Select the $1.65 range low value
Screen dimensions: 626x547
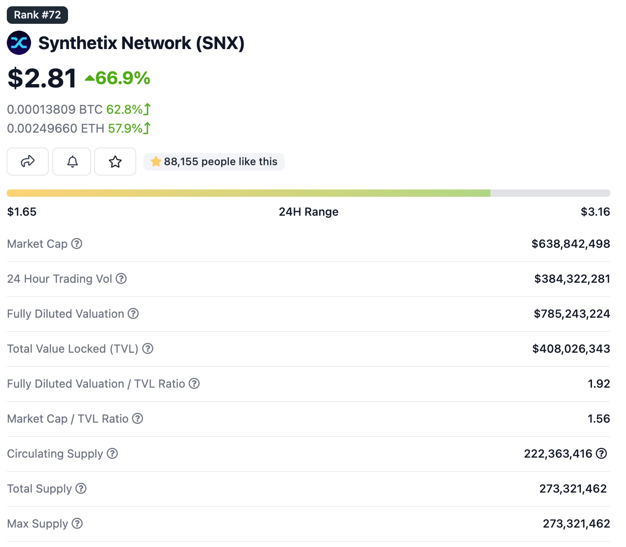pos(22,211)
